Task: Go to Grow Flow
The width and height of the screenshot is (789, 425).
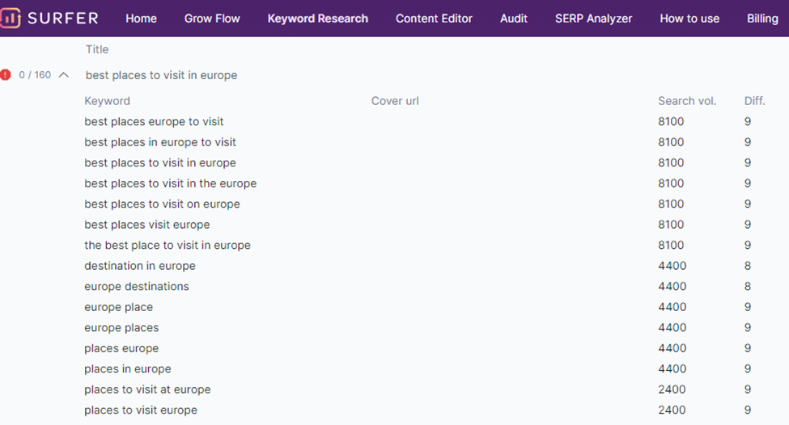Action: 212,19
